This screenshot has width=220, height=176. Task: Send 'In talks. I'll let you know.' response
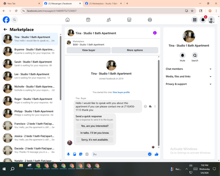click(95, 133)
